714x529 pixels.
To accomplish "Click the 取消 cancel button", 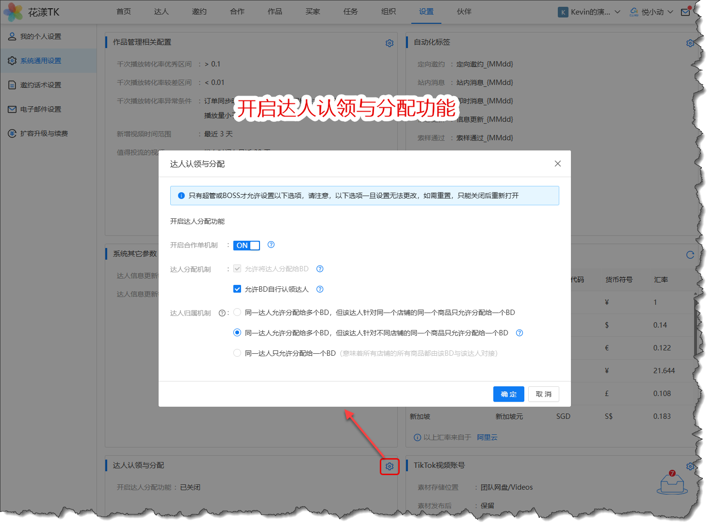I will [x=543, y=394].
